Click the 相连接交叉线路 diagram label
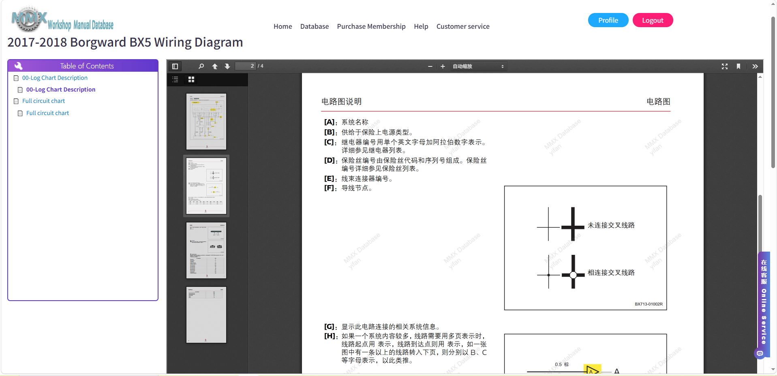Viewport: 777px width, 376px height. click(x=611, y=273)
